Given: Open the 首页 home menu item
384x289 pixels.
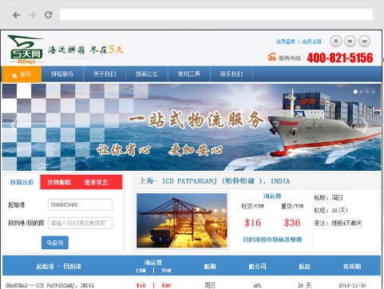Looking at the screenshot, I should pyautogui.click(x=22, y=74).
